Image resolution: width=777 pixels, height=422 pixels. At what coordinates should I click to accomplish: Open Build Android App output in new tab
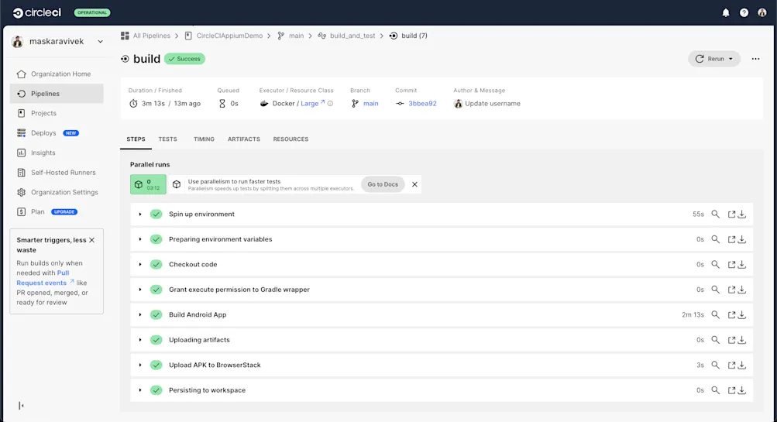(731, 314)
